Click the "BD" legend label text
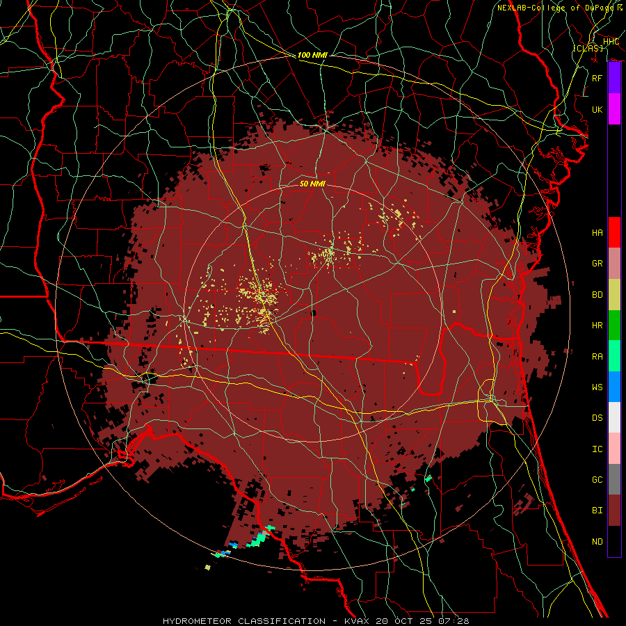 point(597,295)
